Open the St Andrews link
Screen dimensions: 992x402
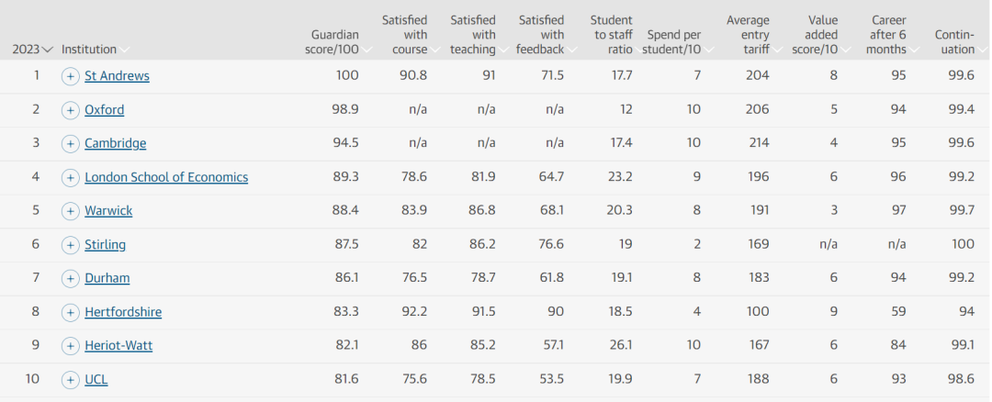pyautogui.click(x=117, y=76)
